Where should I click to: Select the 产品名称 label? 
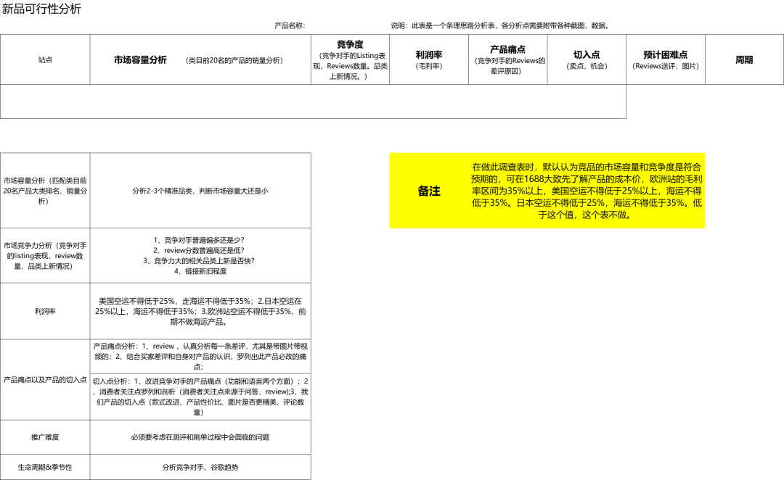pos(290,25)
